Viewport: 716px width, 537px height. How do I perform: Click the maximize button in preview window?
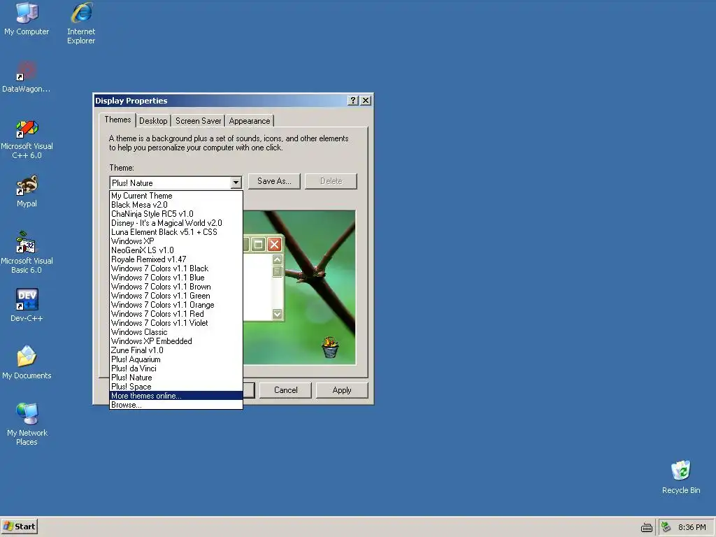258,244
